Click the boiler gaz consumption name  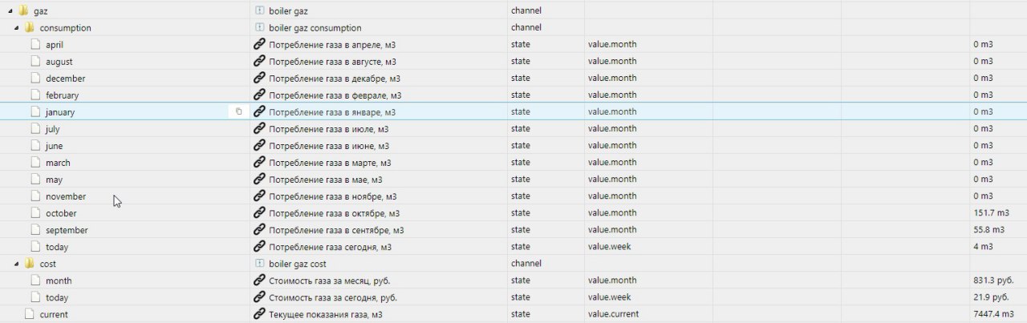pyautogui.click(x=315, y=28)
